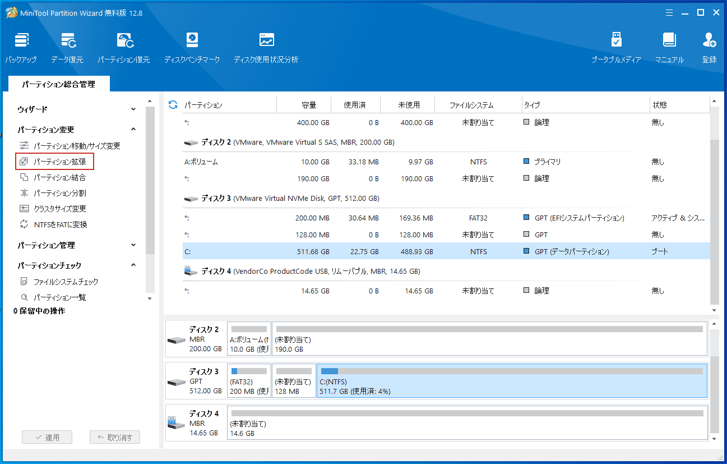Create ブータブルメディア bootable media
This screenshot has width=727, height=464.
(x=616, y=48)
